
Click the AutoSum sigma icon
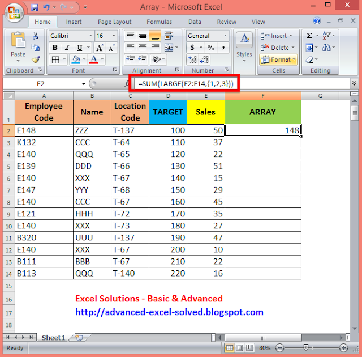309,36
